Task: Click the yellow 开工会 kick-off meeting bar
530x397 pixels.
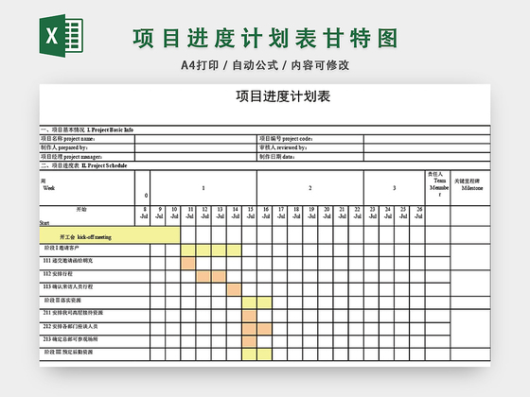Action: [x=110, y=235]
